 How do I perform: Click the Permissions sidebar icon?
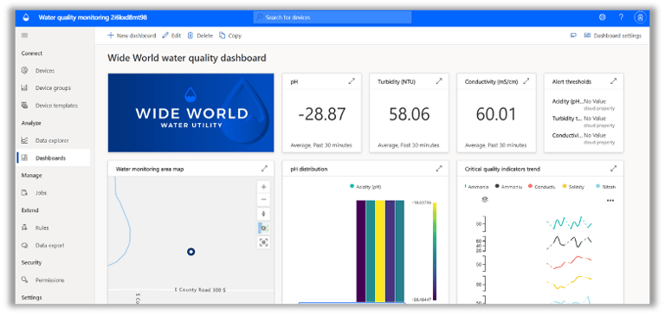(x=24, y=280)
